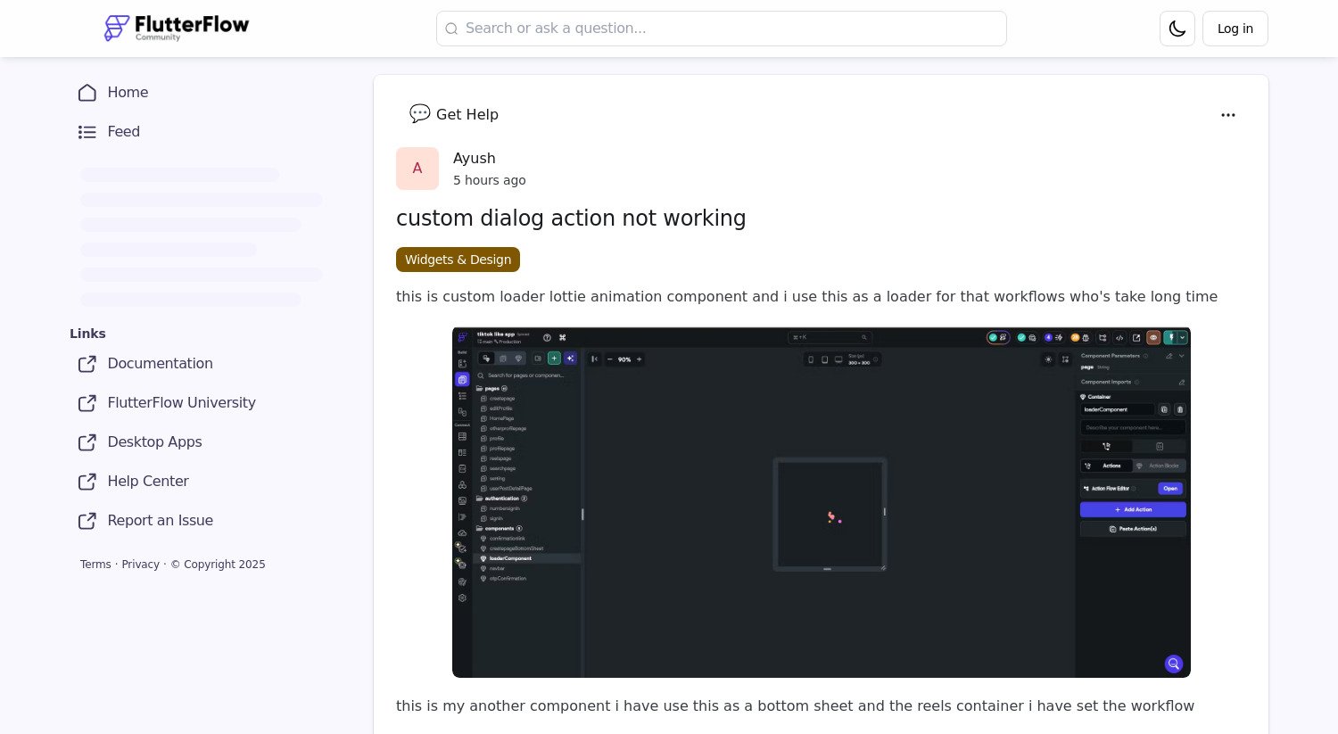Click the external link icon next to Report an Issue
1338x734 pixels.
click(87, 521)
